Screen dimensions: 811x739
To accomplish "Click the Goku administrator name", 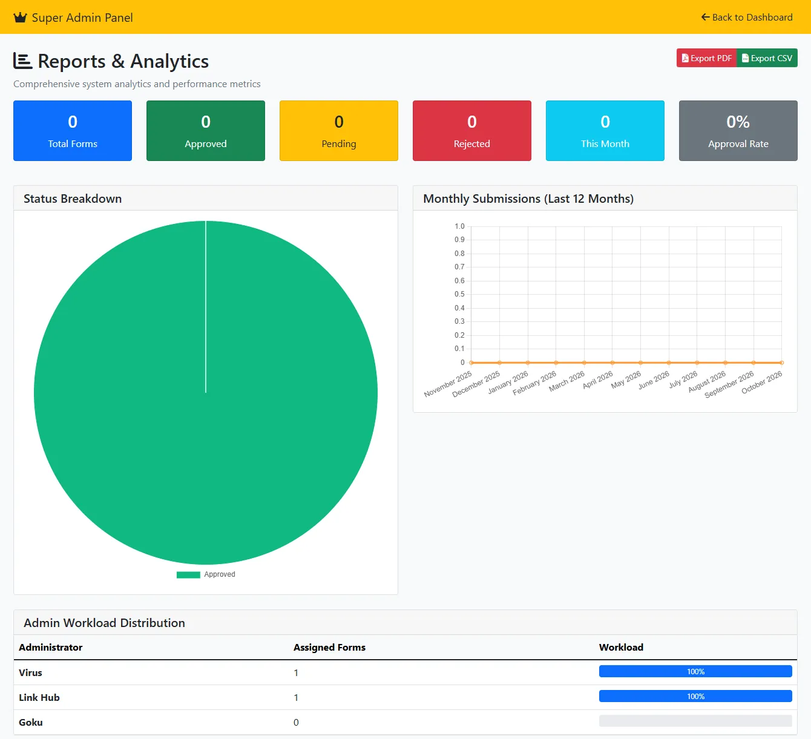I will (x=31, y=722).
